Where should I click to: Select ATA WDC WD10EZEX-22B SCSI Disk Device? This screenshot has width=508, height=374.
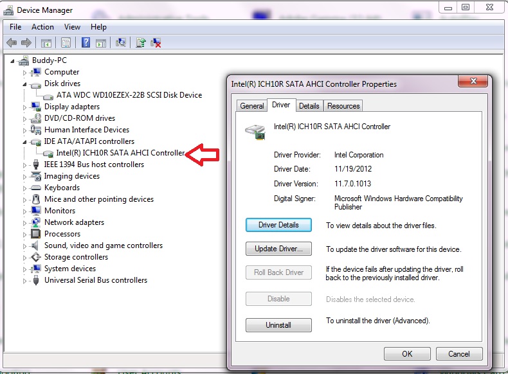129,95
